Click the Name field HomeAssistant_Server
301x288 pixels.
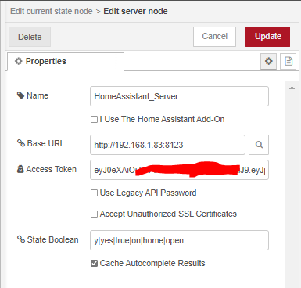[x=179, y=96]
